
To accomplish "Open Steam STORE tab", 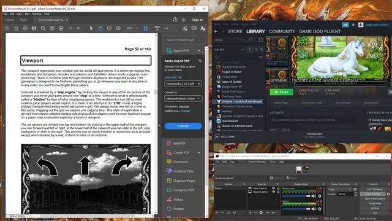I will (x=235, y=31).
